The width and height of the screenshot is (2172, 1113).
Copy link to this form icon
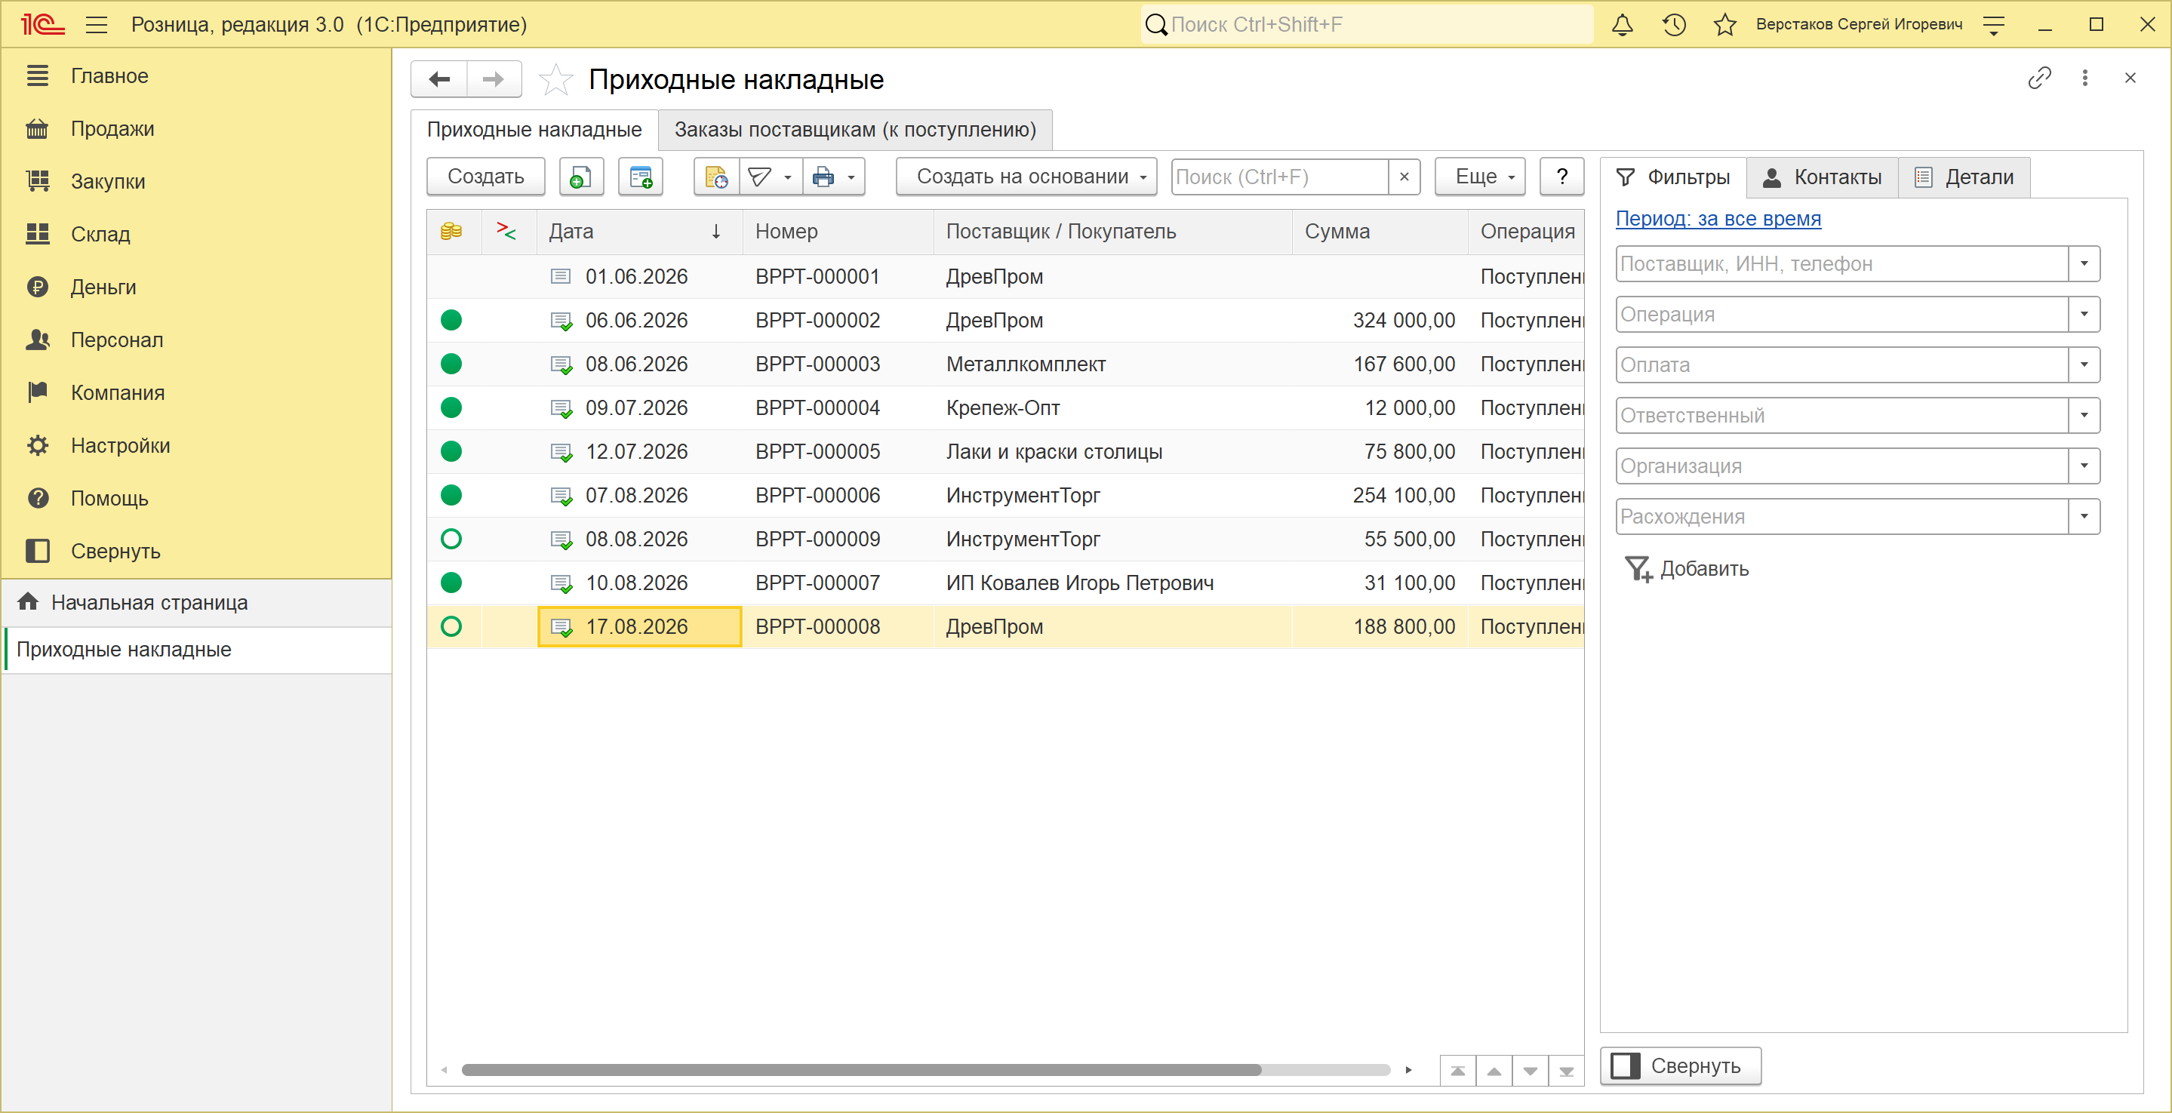coord(2038,78)
